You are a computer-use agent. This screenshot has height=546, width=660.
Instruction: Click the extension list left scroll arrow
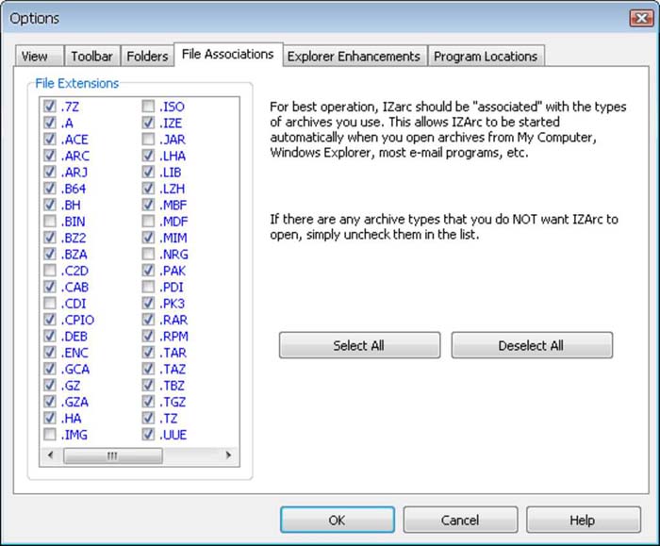(51, 455)
